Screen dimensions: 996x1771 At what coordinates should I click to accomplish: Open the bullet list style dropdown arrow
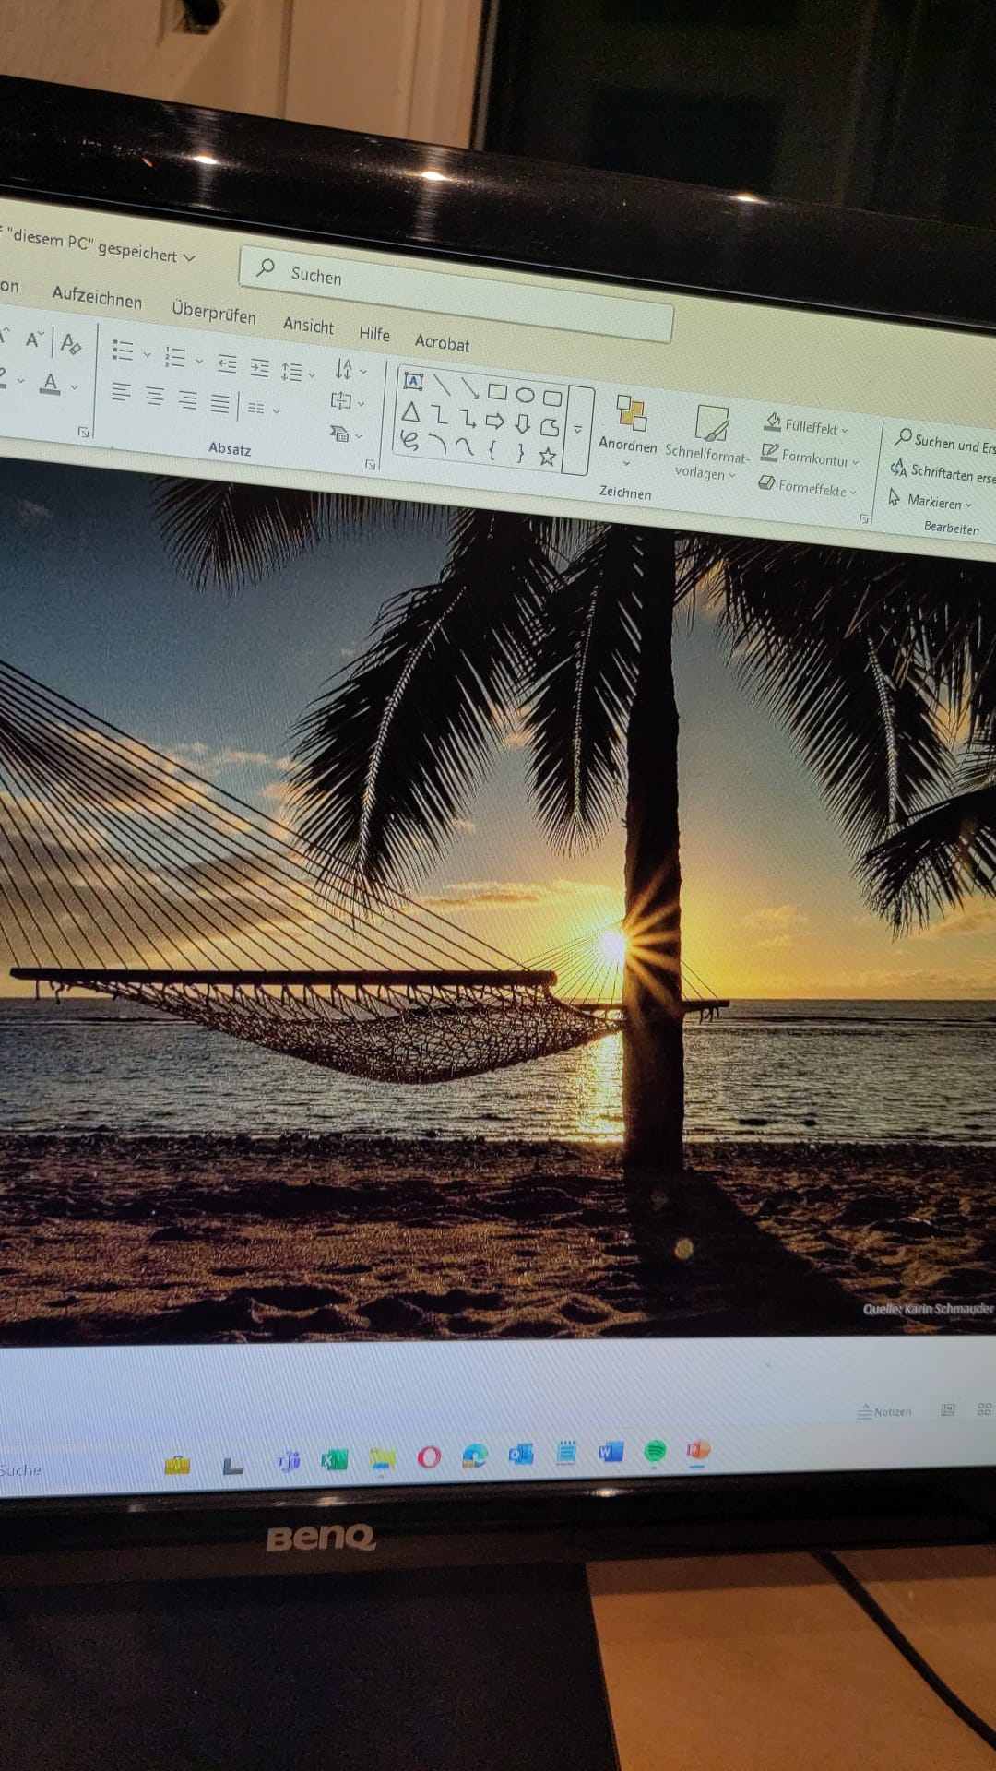147,354
